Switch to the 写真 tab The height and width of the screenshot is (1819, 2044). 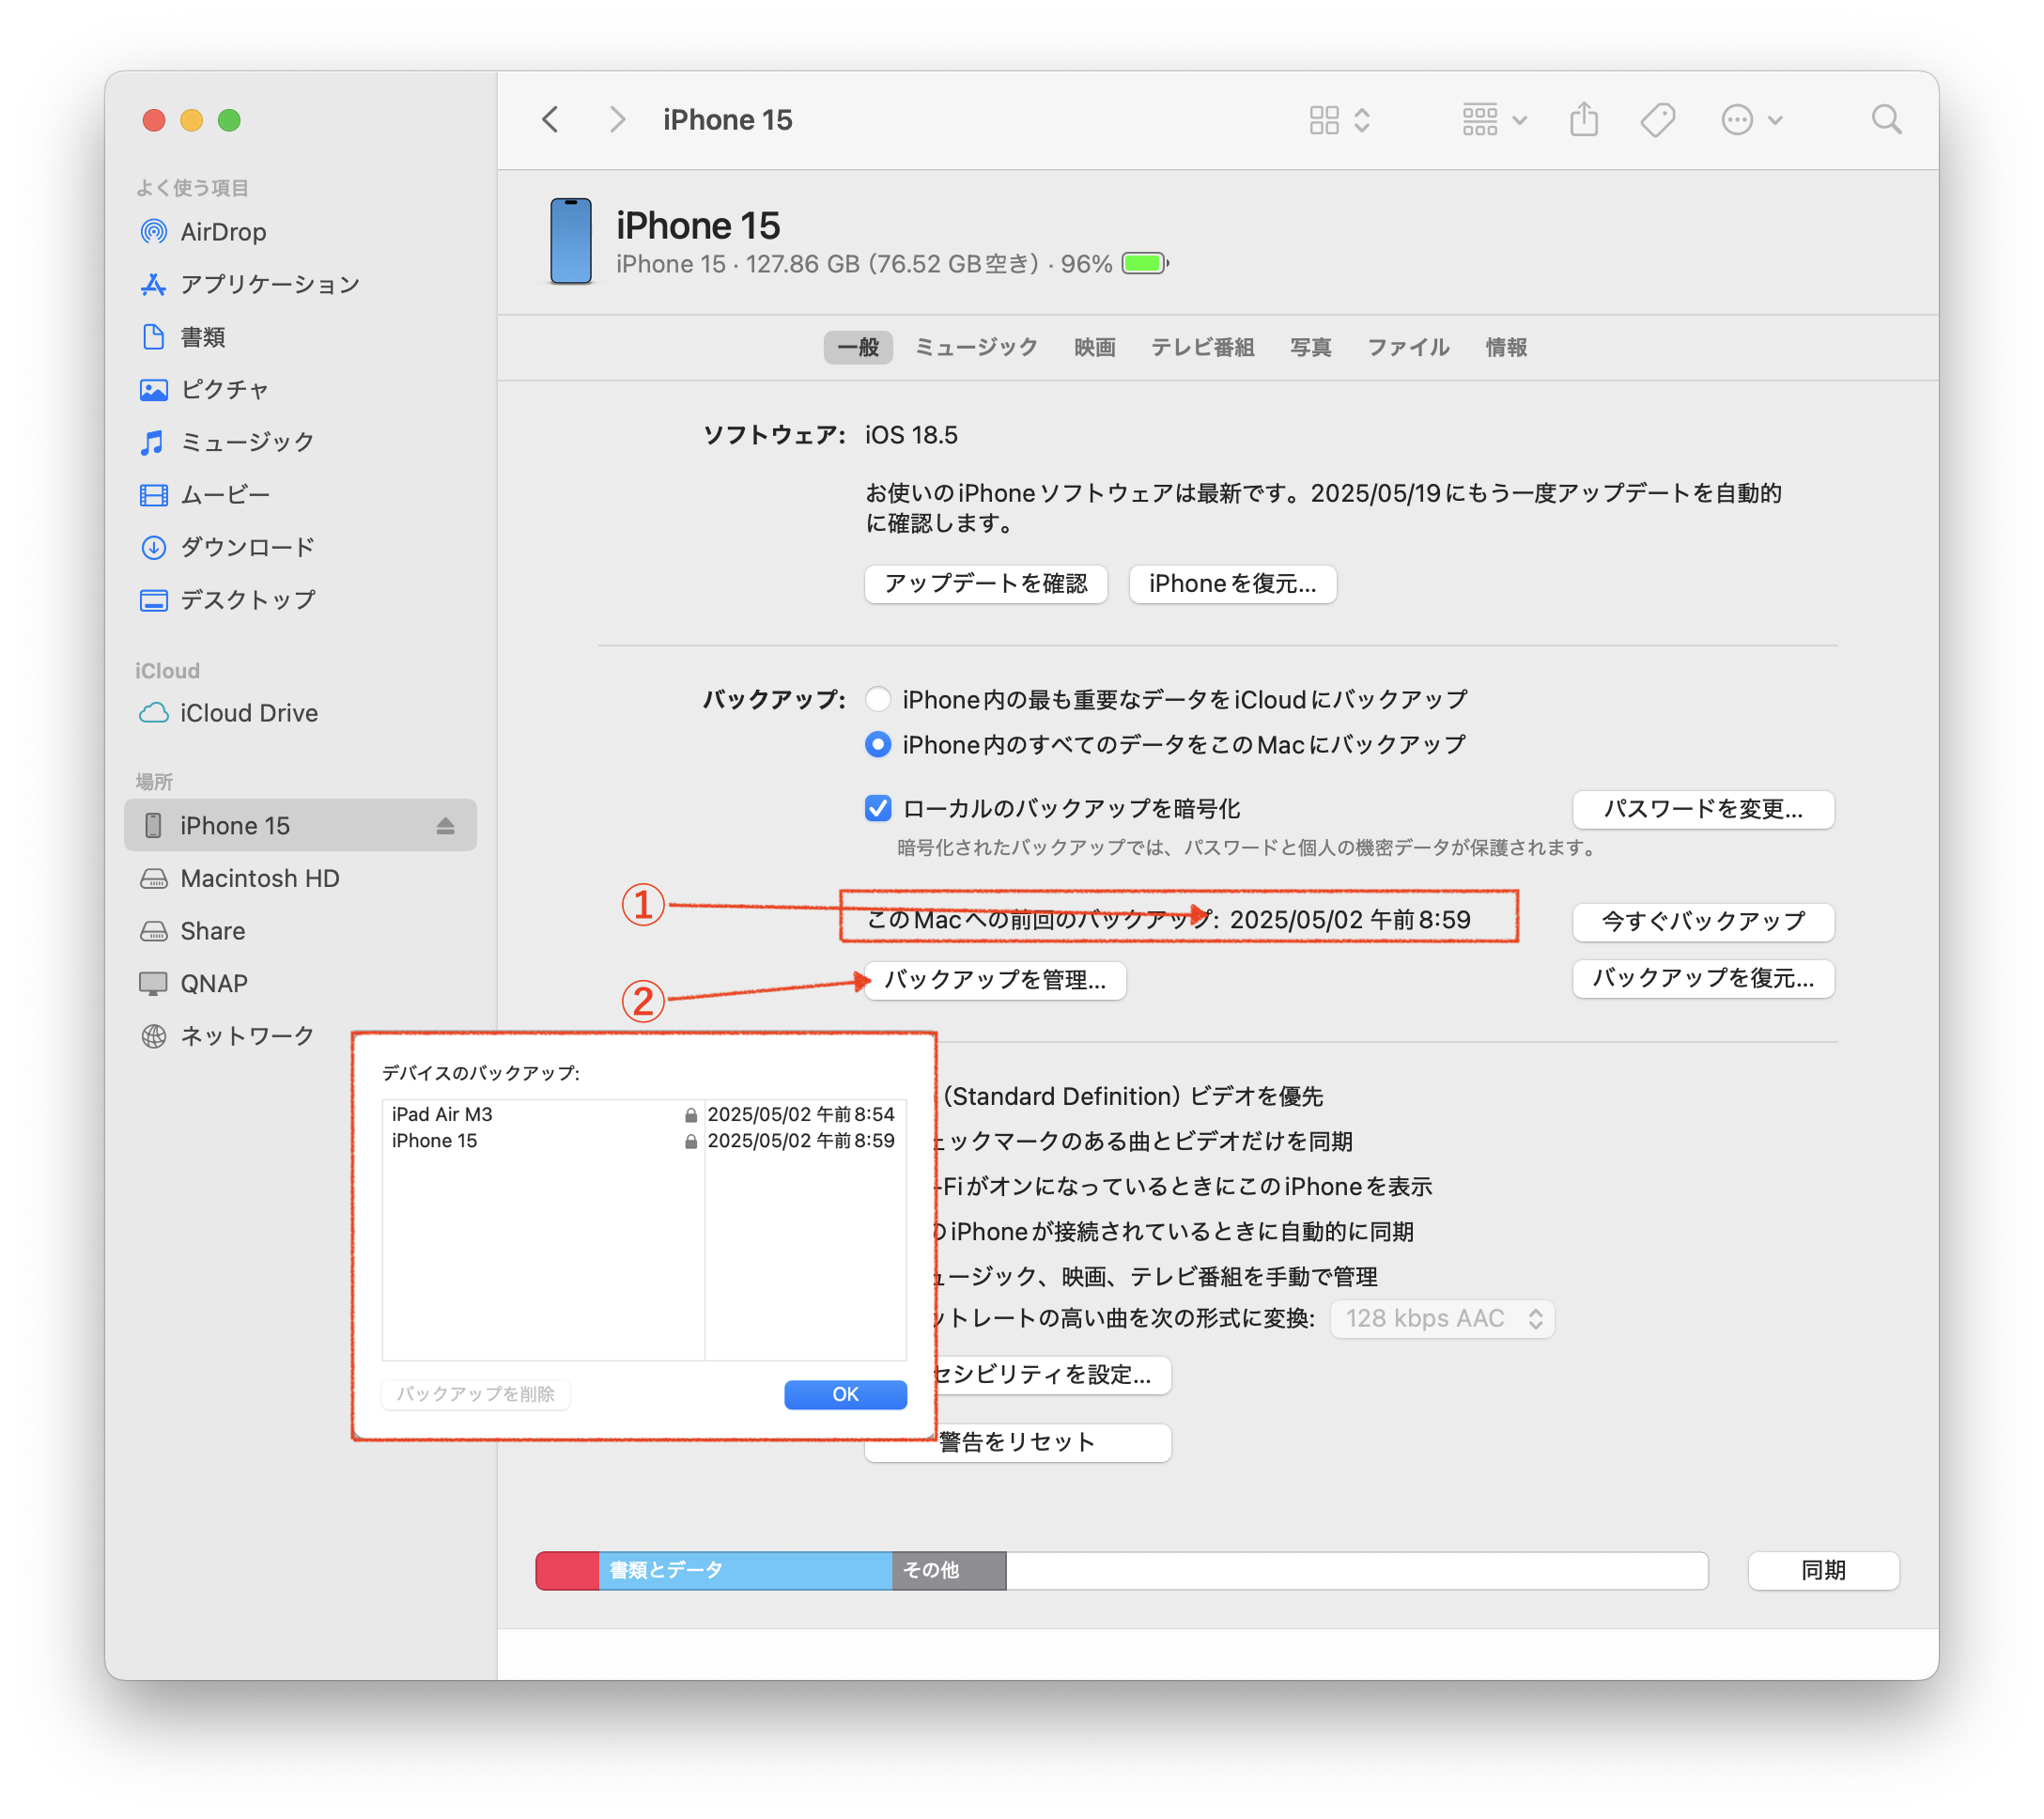(1310, 347)
